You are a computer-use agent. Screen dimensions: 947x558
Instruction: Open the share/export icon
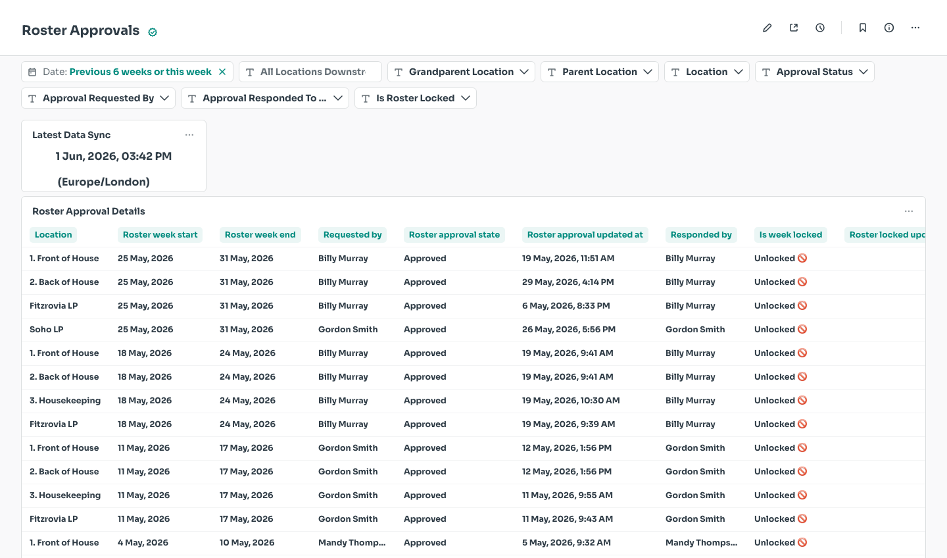pyautogui.click(x=794, y=28)
